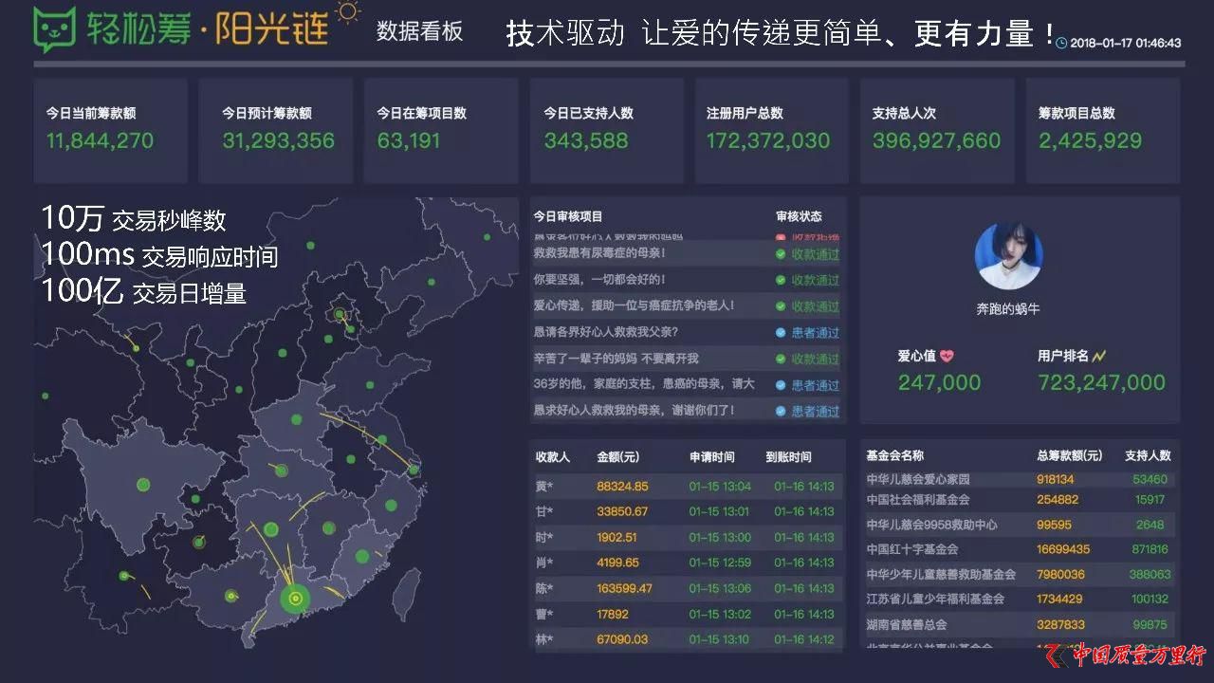Select the 中华少年儿童慈善救助基金会 foundation row

click(1020, 575)
